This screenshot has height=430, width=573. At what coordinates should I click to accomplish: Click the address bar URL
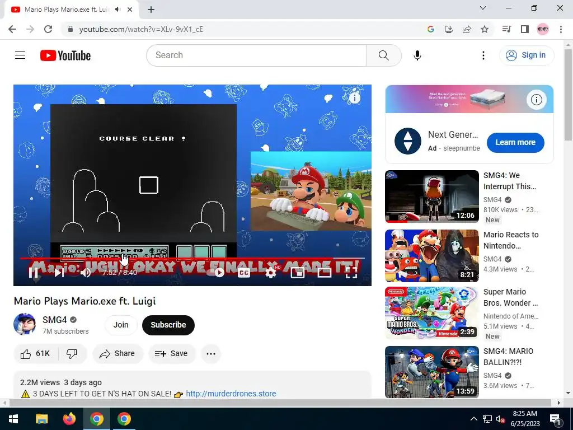[x=141, y=29]
